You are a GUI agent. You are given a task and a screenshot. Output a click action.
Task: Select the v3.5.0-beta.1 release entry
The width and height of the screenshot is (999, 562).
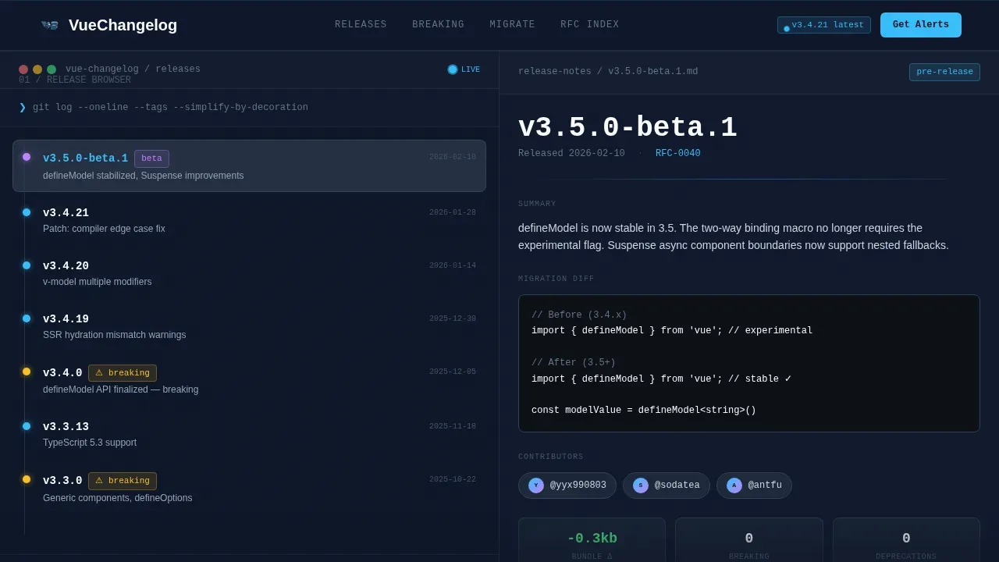(x=249, y=165)
